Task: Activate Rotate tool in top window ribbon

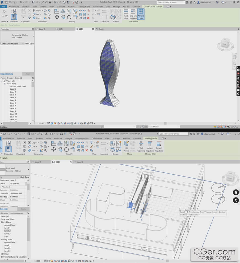Action: click(69, 17)
